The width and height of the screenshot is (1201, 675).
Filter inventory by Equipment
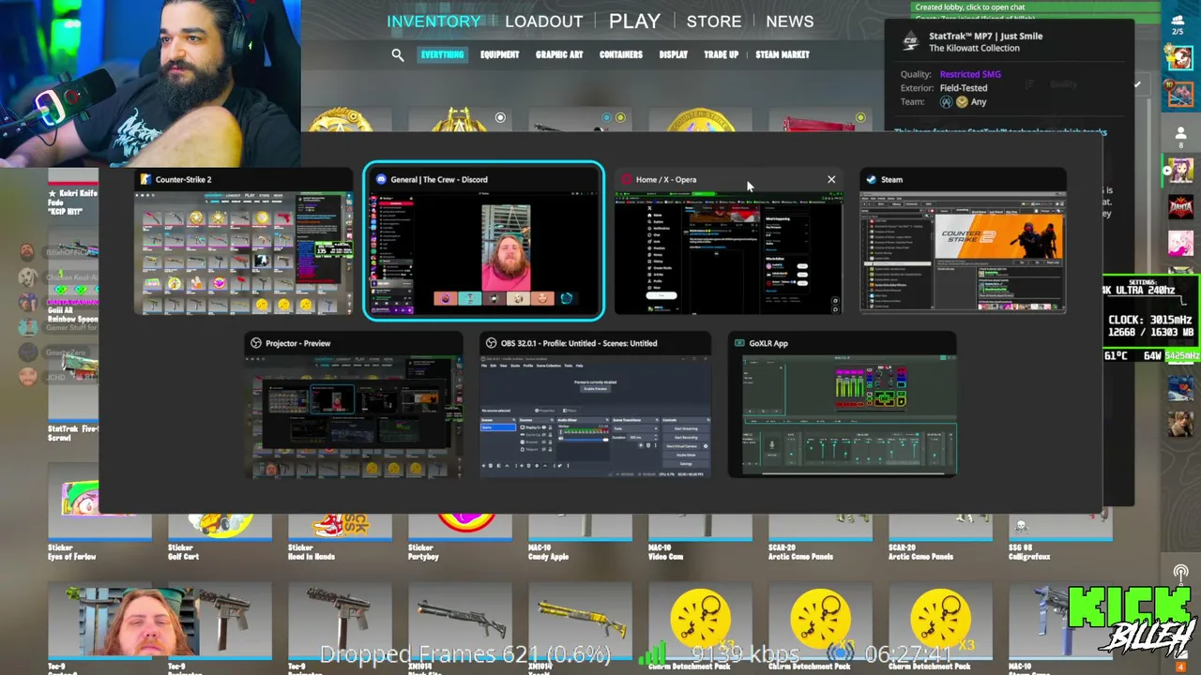499,54
